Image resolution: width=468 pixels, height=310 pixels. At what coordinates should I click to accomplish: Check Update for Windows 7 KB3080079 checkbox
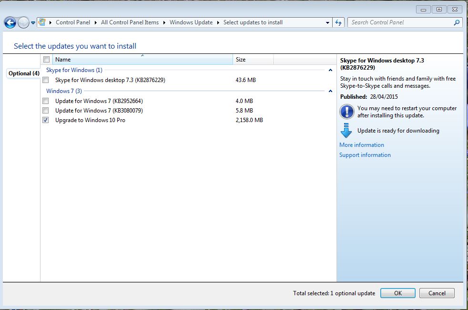46,111
